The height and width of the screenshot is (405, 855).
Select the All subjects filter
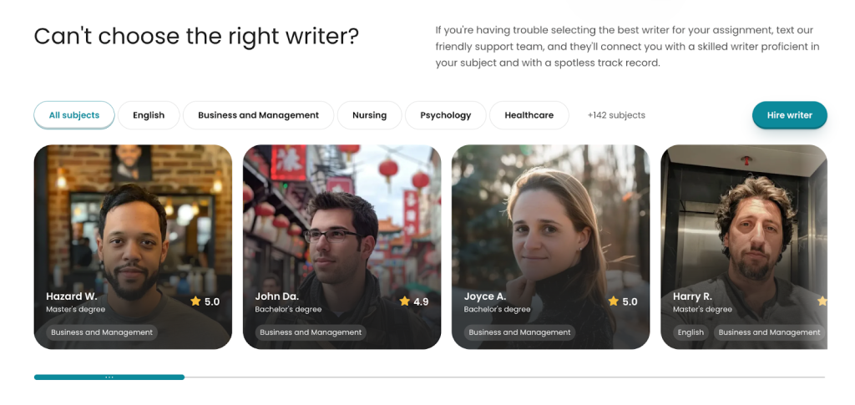74,115
